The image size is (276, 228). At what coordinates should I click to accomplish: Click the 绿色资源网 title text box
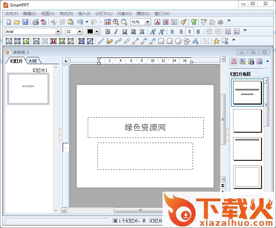pyautogui.click(x=145, y=128)
